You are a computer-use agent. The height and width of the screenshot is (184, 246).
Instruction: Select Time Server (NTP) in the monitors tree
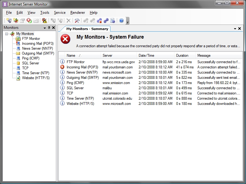(x=35, y=73)
